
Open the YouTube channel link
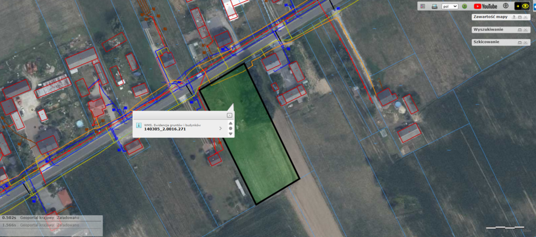[x=485, y=6]
